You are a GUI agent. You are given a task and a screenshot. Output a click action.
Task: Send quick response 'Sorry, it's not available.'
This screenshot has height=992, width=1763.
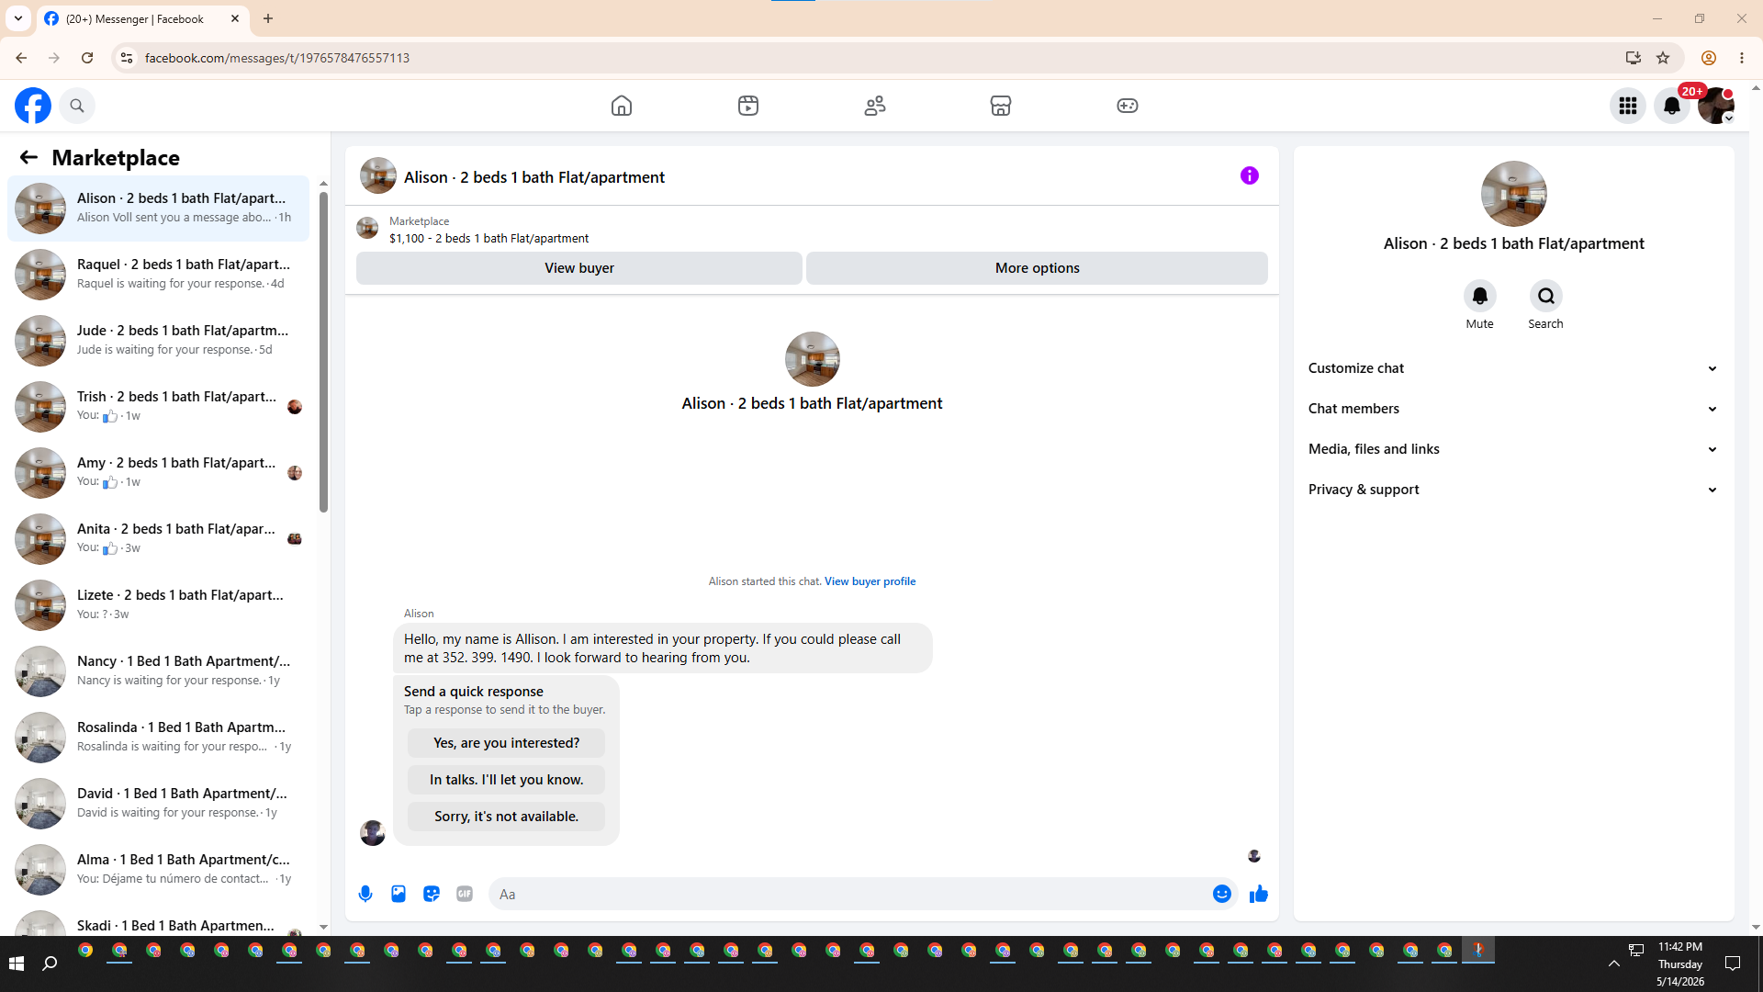tap(506, 817)
